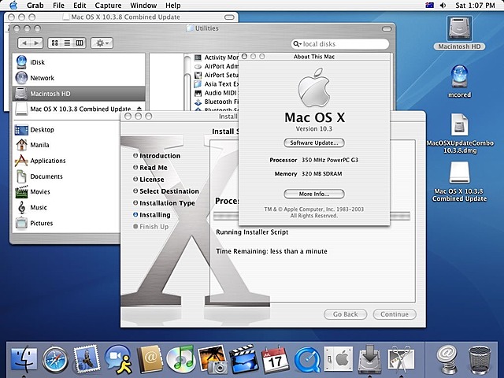
Task: Select Activity Monitor in Utilities list
Action: pos(216,57)
